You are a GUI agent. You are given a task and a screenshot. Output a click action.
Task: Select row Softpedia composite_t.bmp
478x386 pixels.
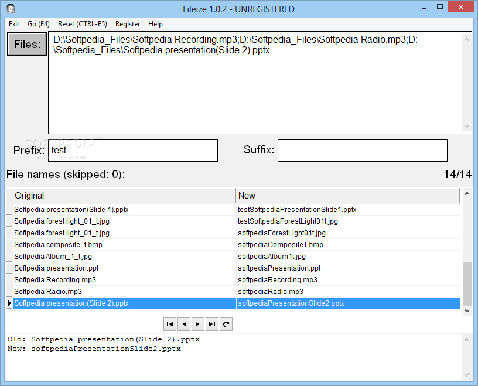124,244
